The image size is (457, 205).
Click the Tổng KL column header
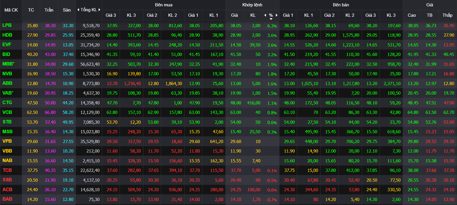(x=89, y=10)
